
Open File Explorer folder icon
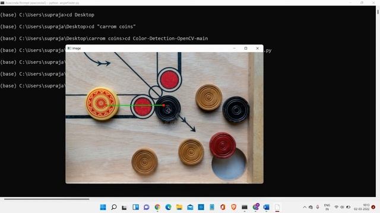[179, 207]
